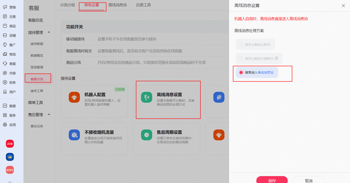Click the 已启用 status badge
Viewport: 350px width, 183px height.
point(120,89)
